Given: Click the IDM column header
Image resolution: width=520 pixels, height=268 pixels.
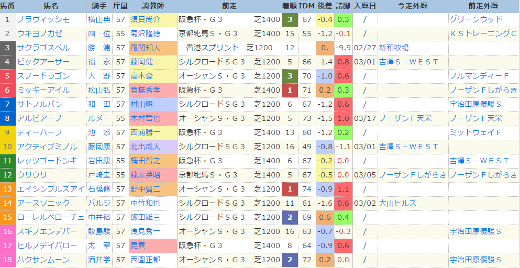Looking at the screenshot, I should 307,6.
